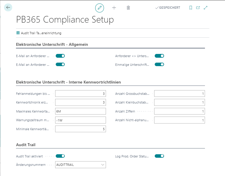Toggle second E-Mail an Anforderer switch
Viewport: 225px width, 176px height.
coord(60,64)
